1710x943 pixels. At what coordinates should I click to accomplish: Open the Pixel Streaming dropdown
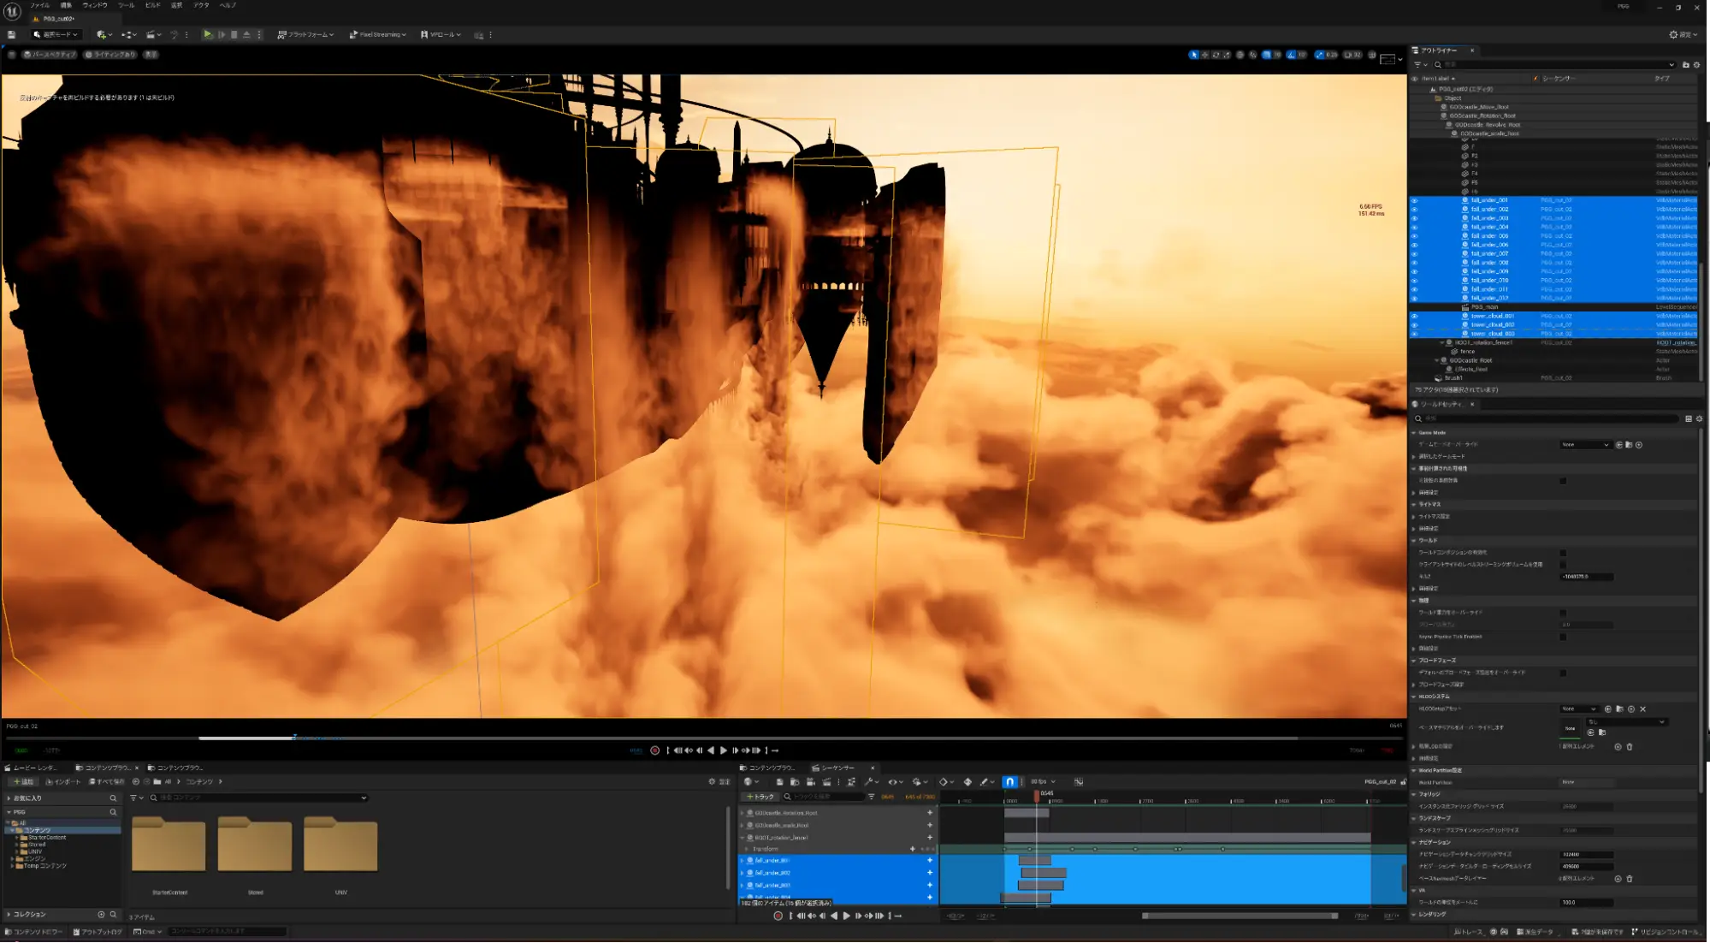coord(377,35)
